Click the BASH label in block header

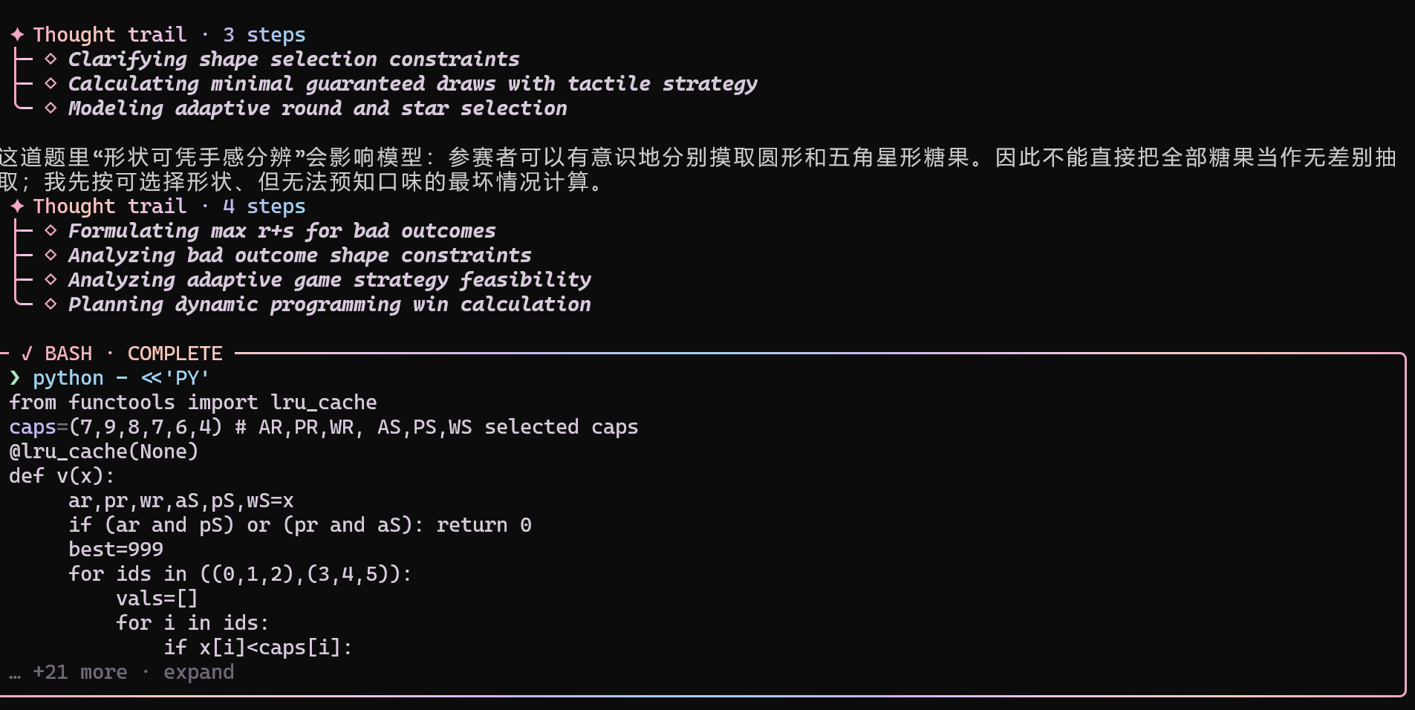click(x=68, y=354)
